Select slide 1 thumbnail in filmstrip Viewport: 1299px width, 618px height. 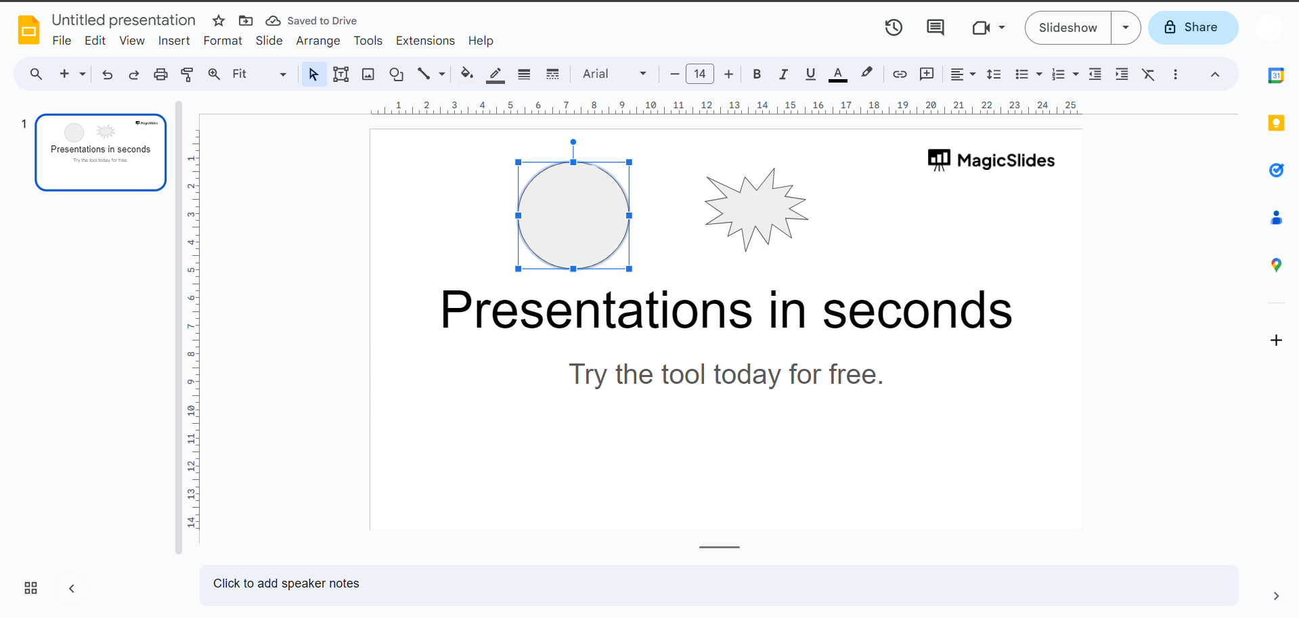coord(101,152)
